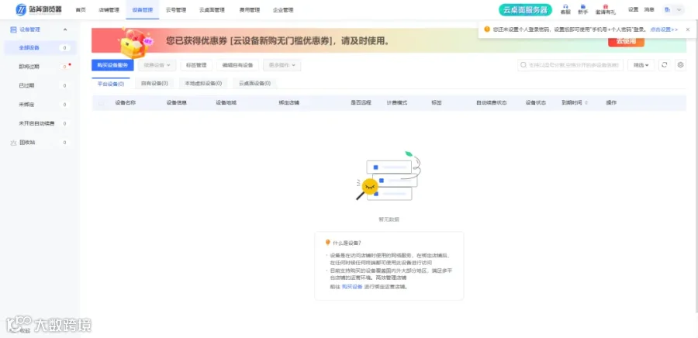Select 全部设备 in sidebar
The height and width of the screenshot is (338, 698).
click(x=40, y=47)
